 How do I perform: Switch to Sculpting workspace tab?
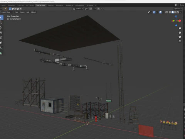[20, 5]
